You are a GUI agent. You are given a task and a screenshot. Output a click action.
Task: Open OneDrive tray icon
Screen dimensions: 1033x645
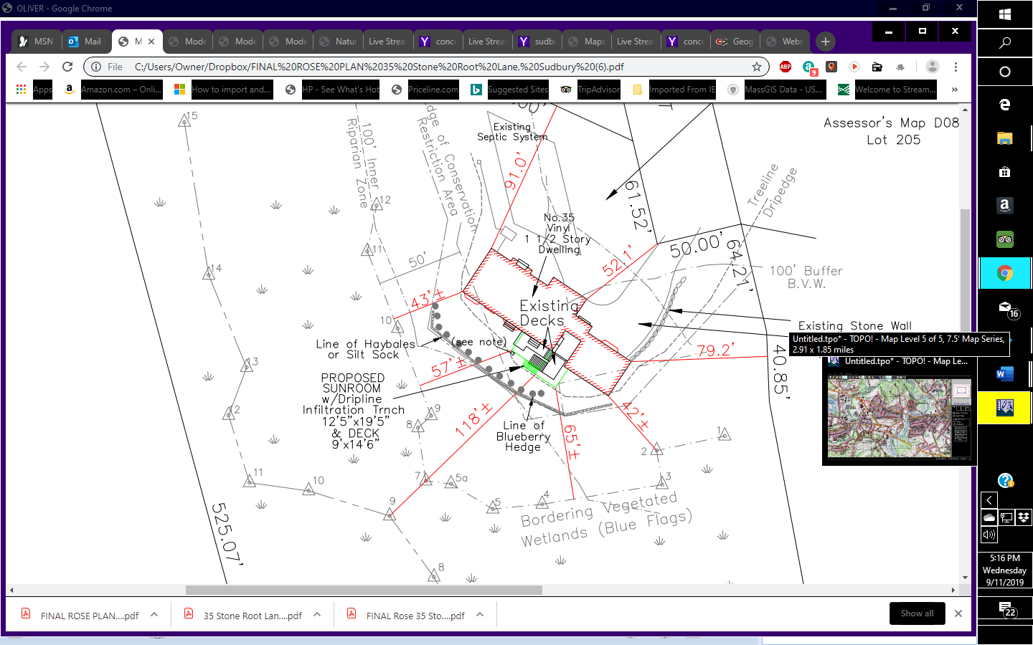click(989, 517)
